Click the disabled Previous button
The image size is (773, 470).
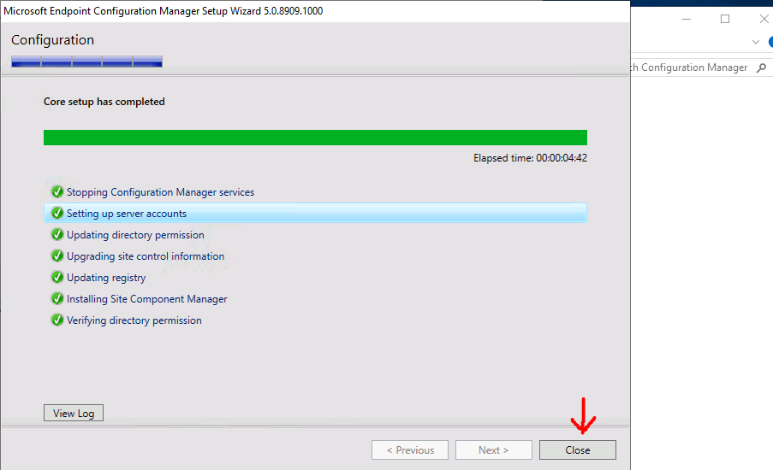click(x=410, y=449)
